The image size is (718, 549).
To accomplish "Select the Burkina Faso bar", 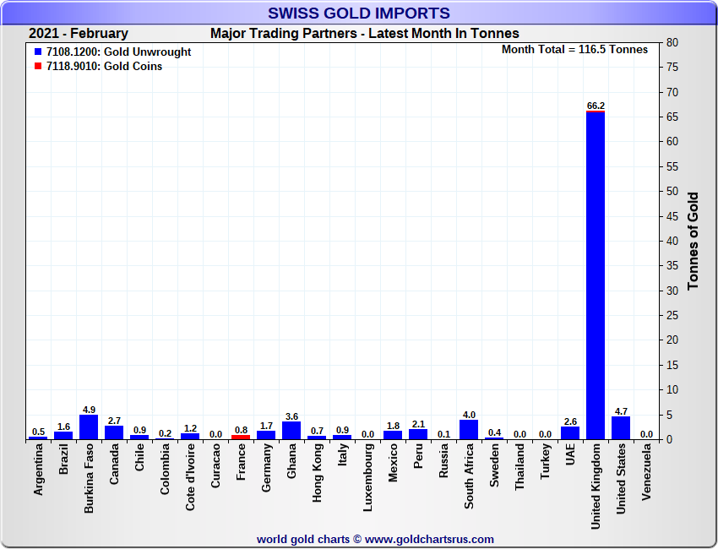I will click(x=89, y=427).
